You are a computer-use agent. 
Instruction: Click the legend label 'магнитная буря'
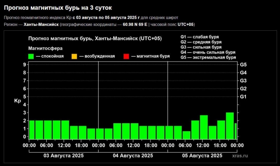click(153, 56)
